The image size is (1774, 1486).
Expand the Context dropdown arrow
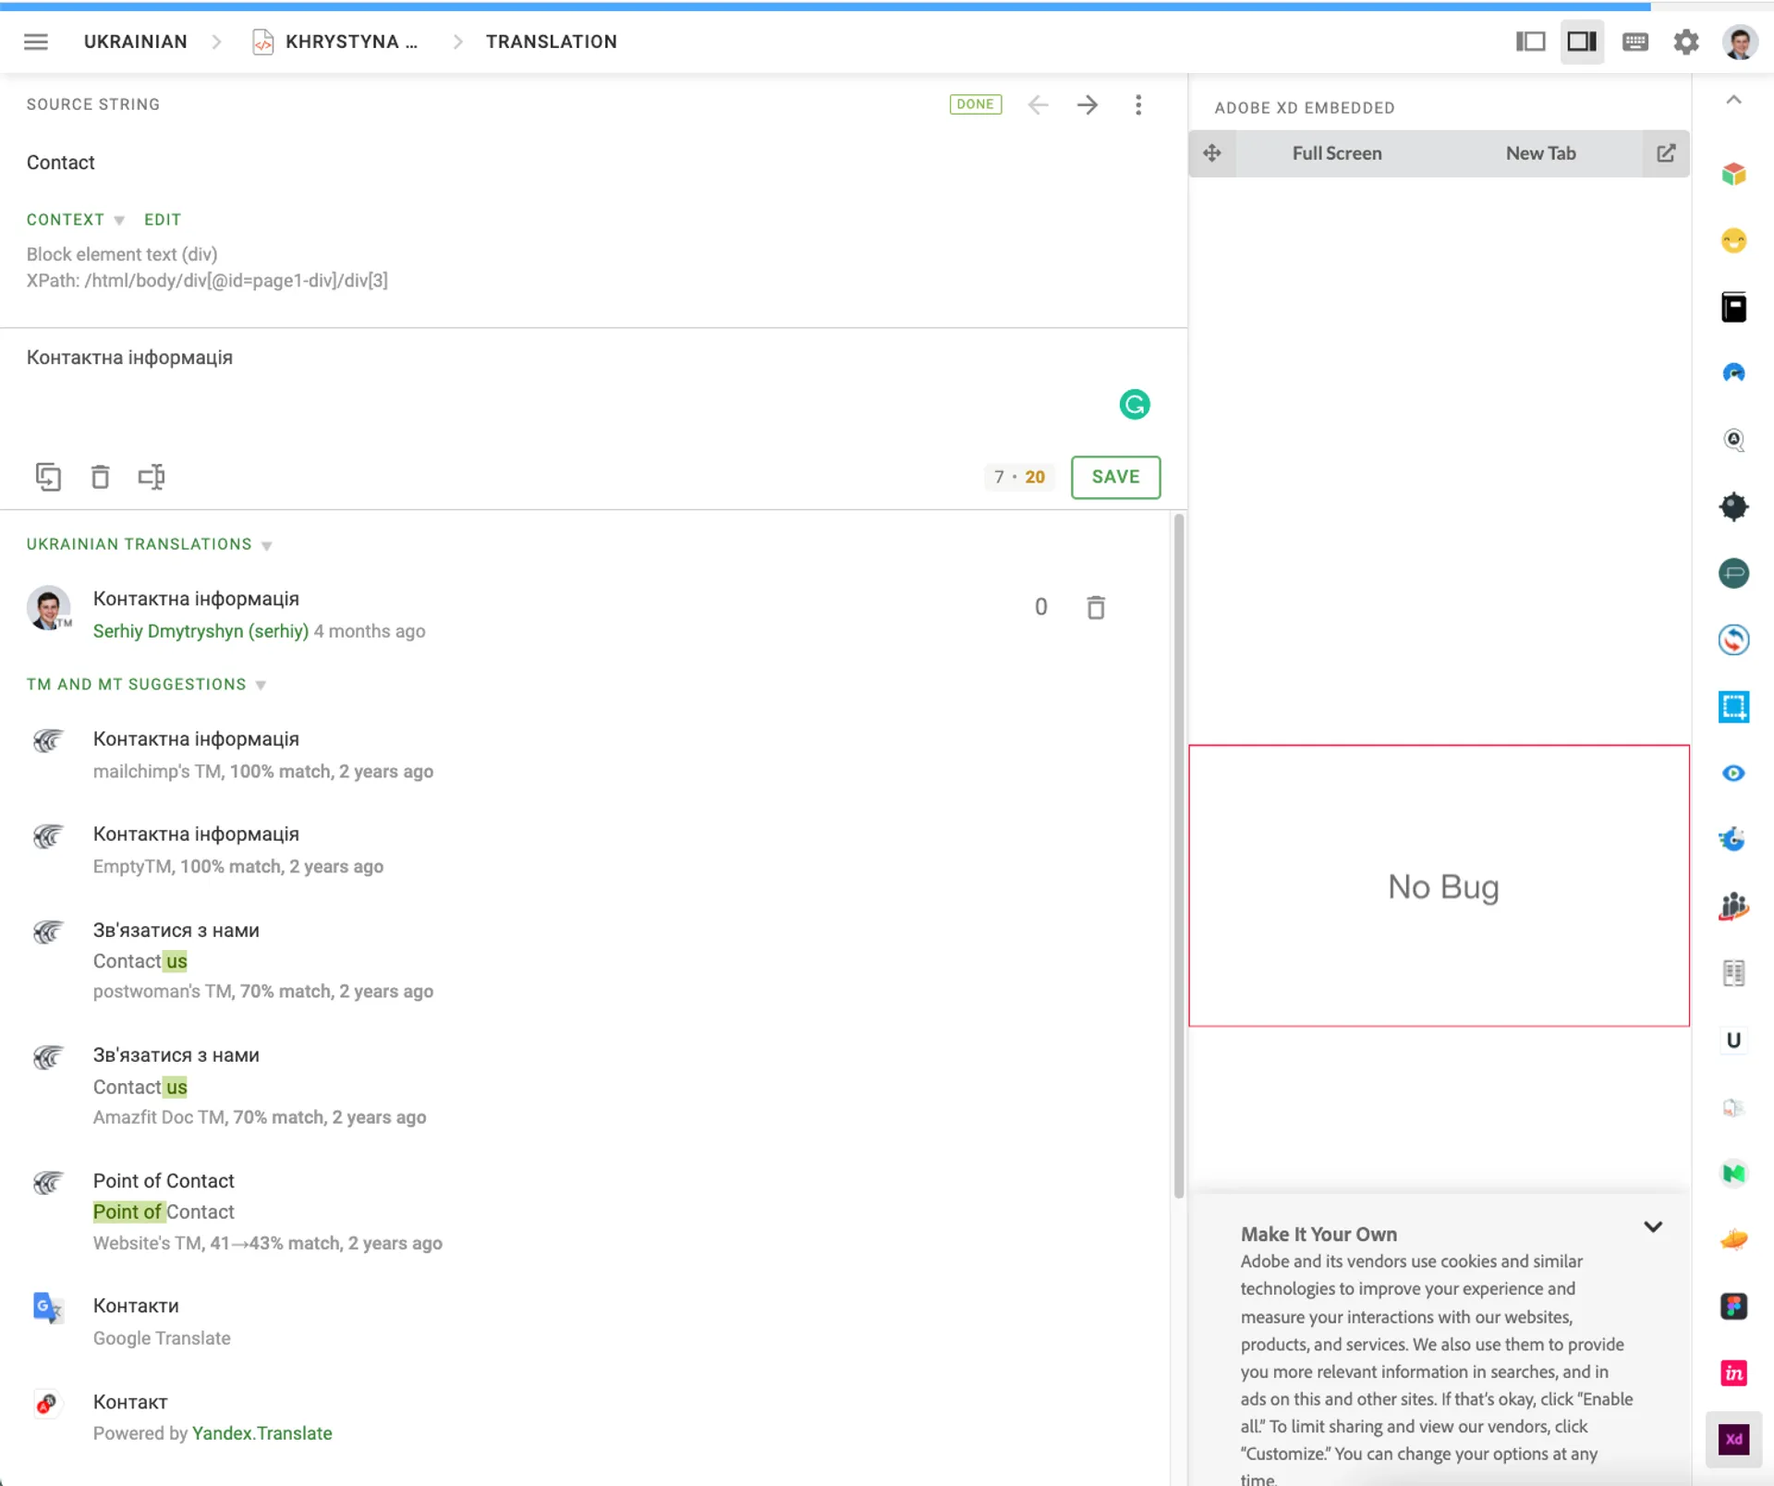[119, 220]
